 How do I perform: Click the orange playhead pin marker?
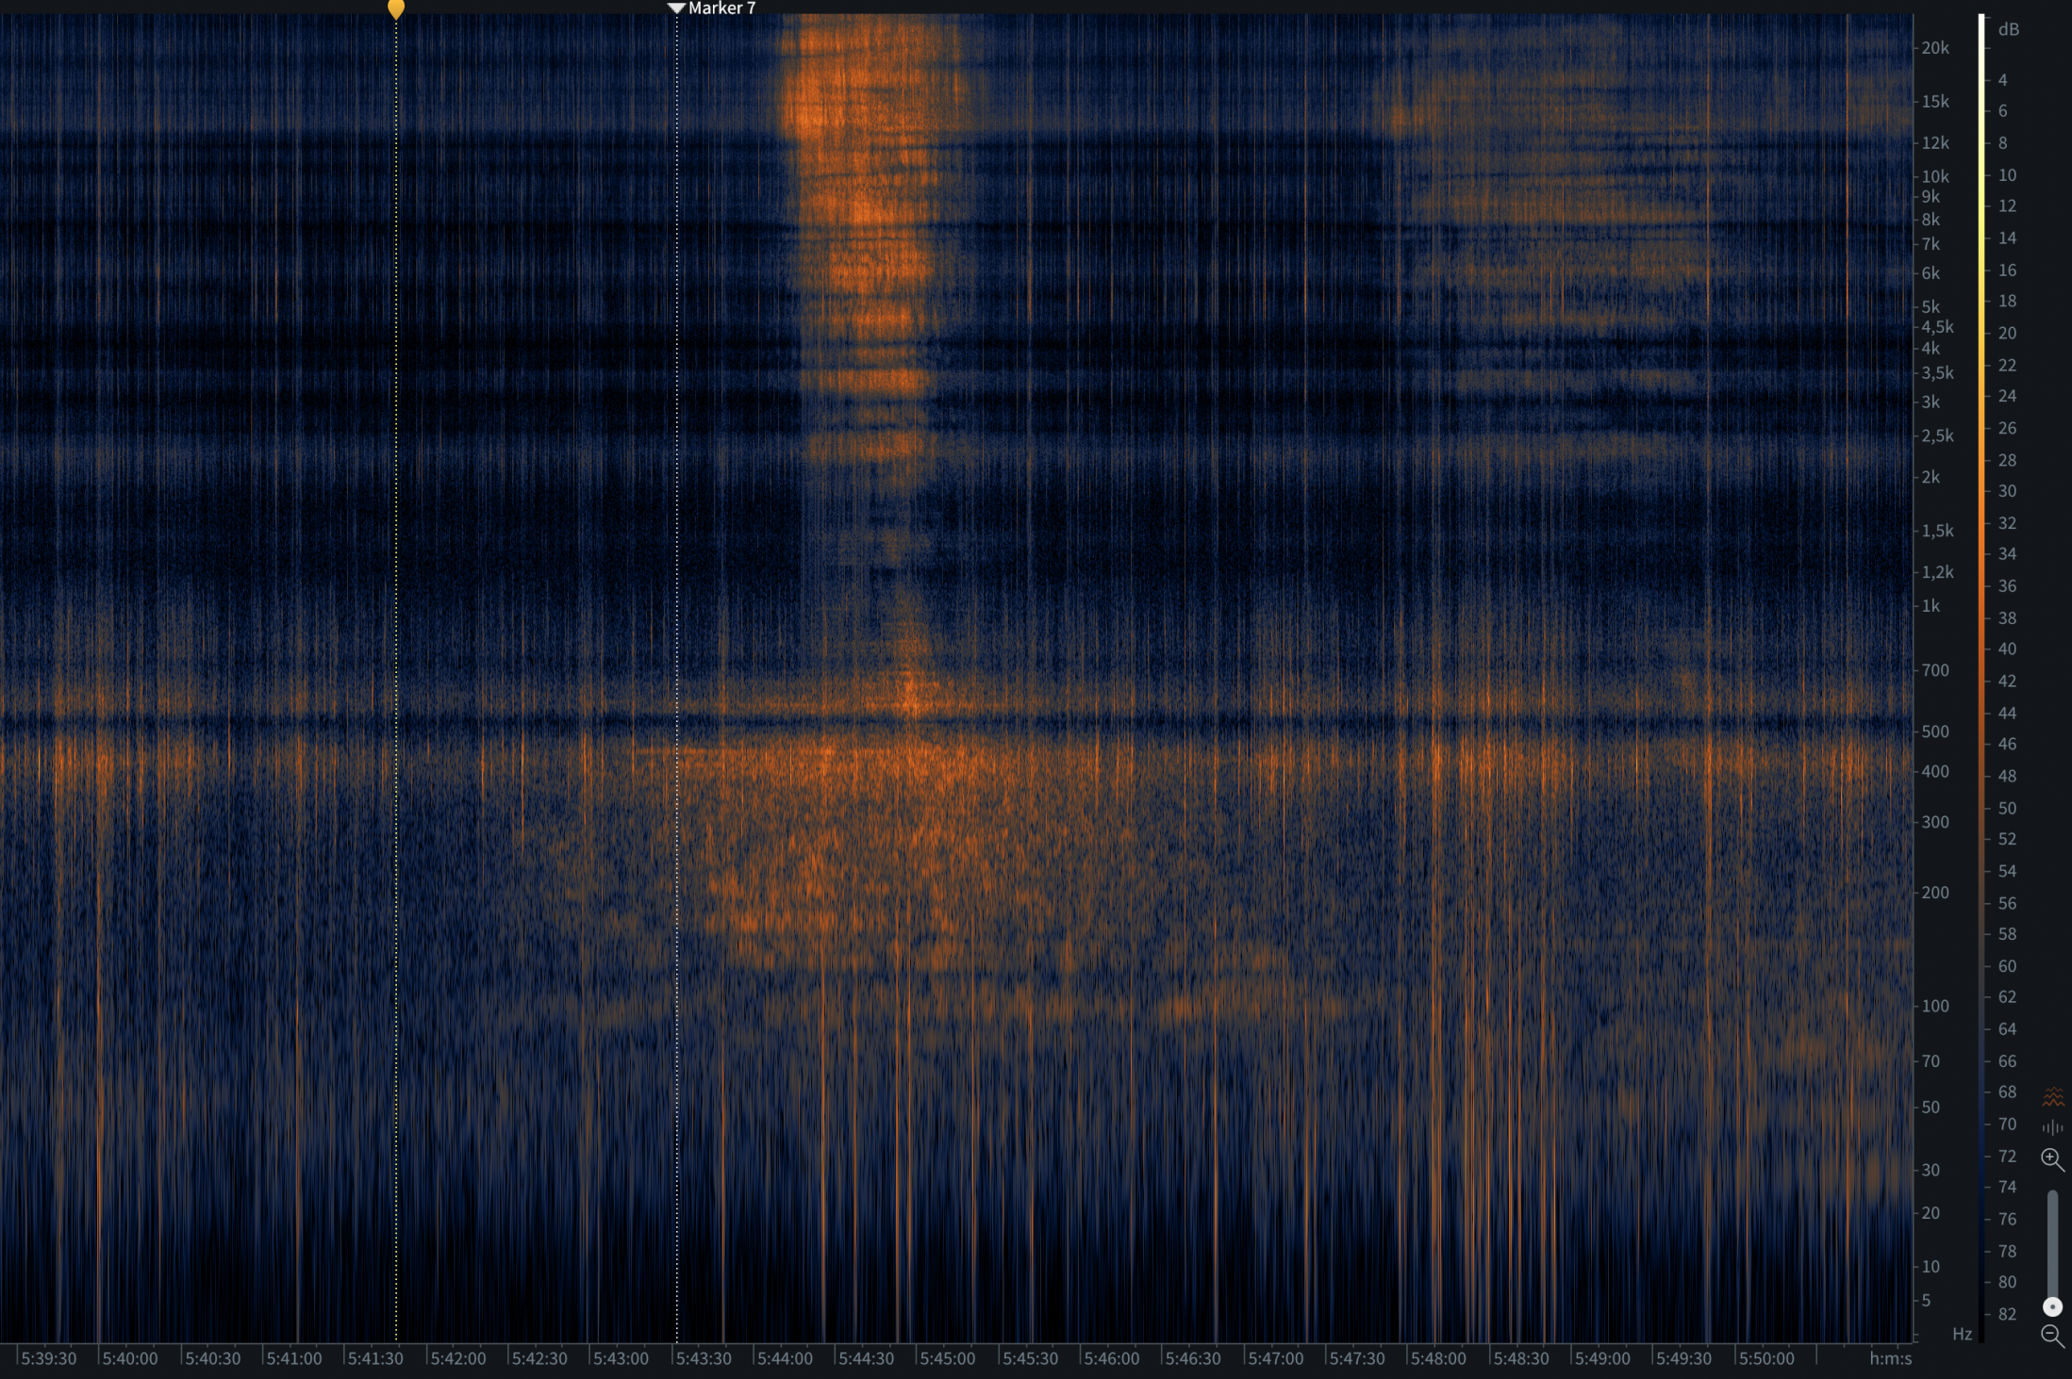[x=396, y=9]
